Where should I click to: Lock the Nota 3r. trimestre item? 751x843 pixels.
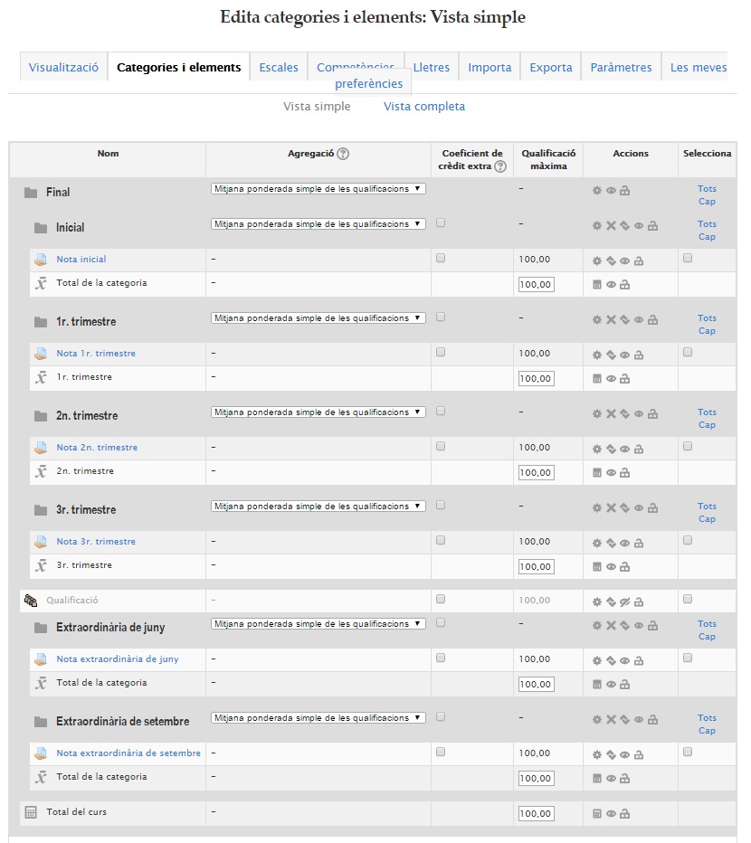pyautogui.click(x=639, y=544)
